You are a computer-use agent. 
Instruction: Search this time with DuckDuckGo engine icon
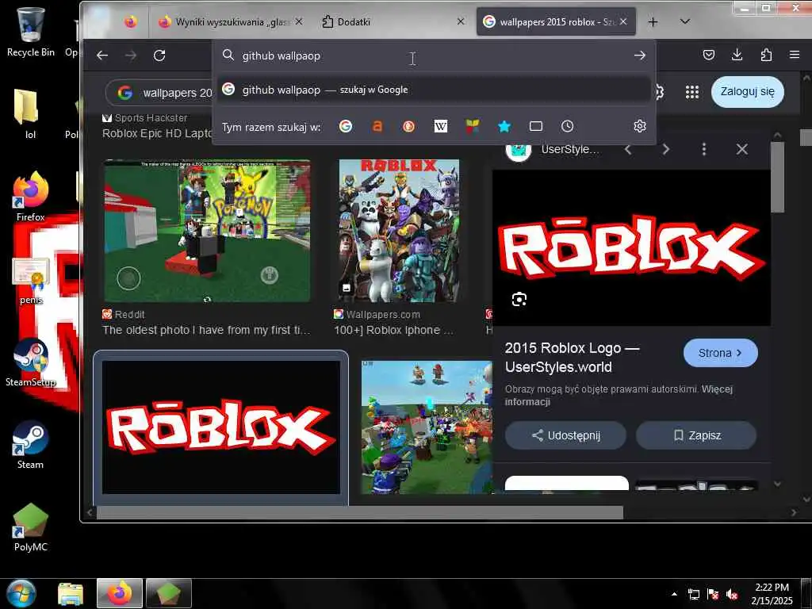coord(408,126)
